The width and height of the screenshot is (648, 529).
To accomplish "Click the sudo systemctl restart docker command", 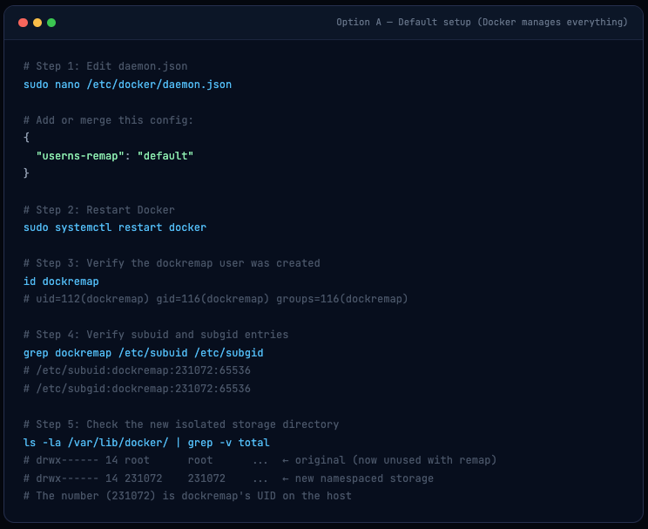I will coord(115,227).
